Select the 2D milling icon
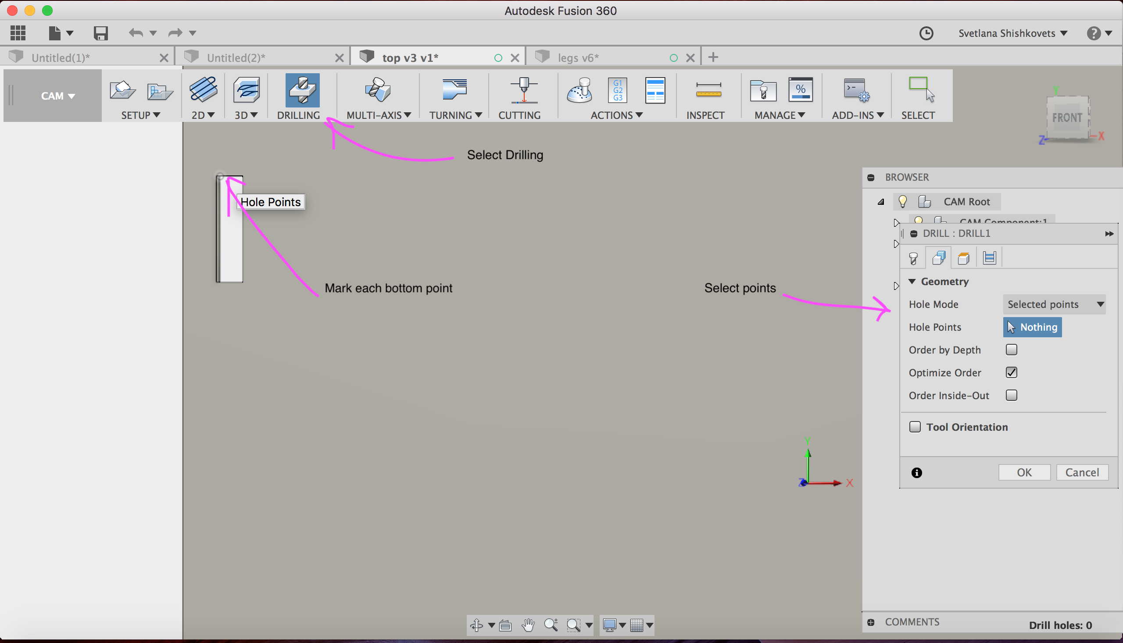 point(203,89)
